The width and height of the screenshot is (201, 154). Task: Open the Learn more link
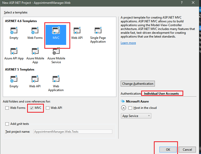128,43
